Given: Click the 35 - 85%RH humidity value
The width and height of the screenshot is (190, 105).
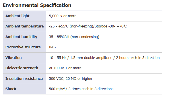Looking at the screenshot, I should point(74,37).
